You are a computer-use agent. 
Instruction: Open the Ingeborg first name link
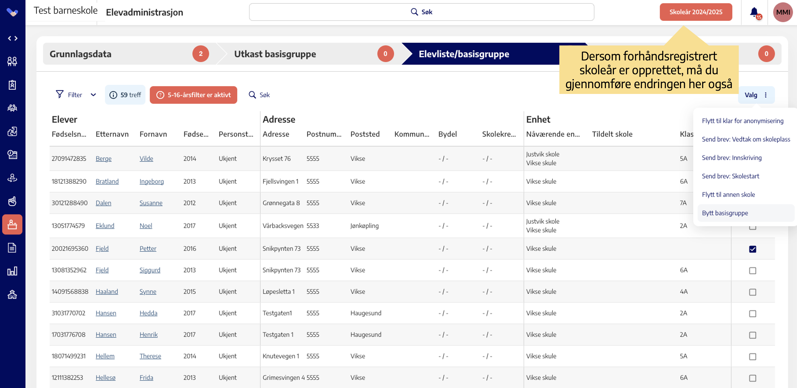(151, 182)
